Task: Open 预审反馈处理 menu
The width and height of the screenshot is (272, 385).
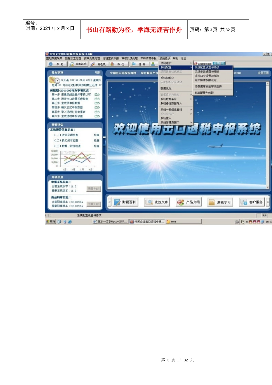Action: pos(92,58)
